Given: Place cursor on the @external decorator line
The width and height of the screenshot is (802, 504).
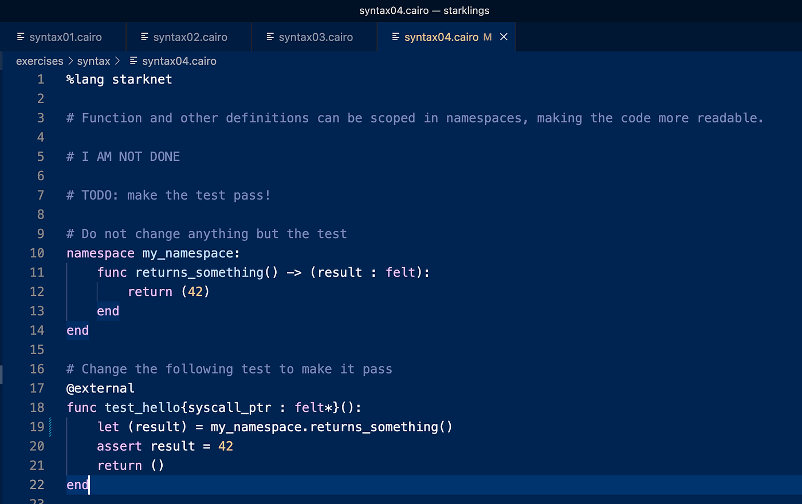Looking at the screenshot, I should 100,388.
